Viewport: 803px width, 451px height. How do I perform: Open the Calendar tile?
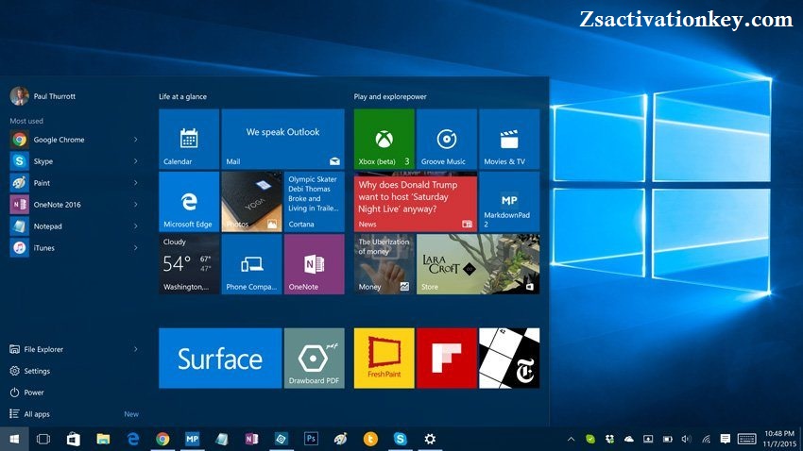(x=189, y=139)
